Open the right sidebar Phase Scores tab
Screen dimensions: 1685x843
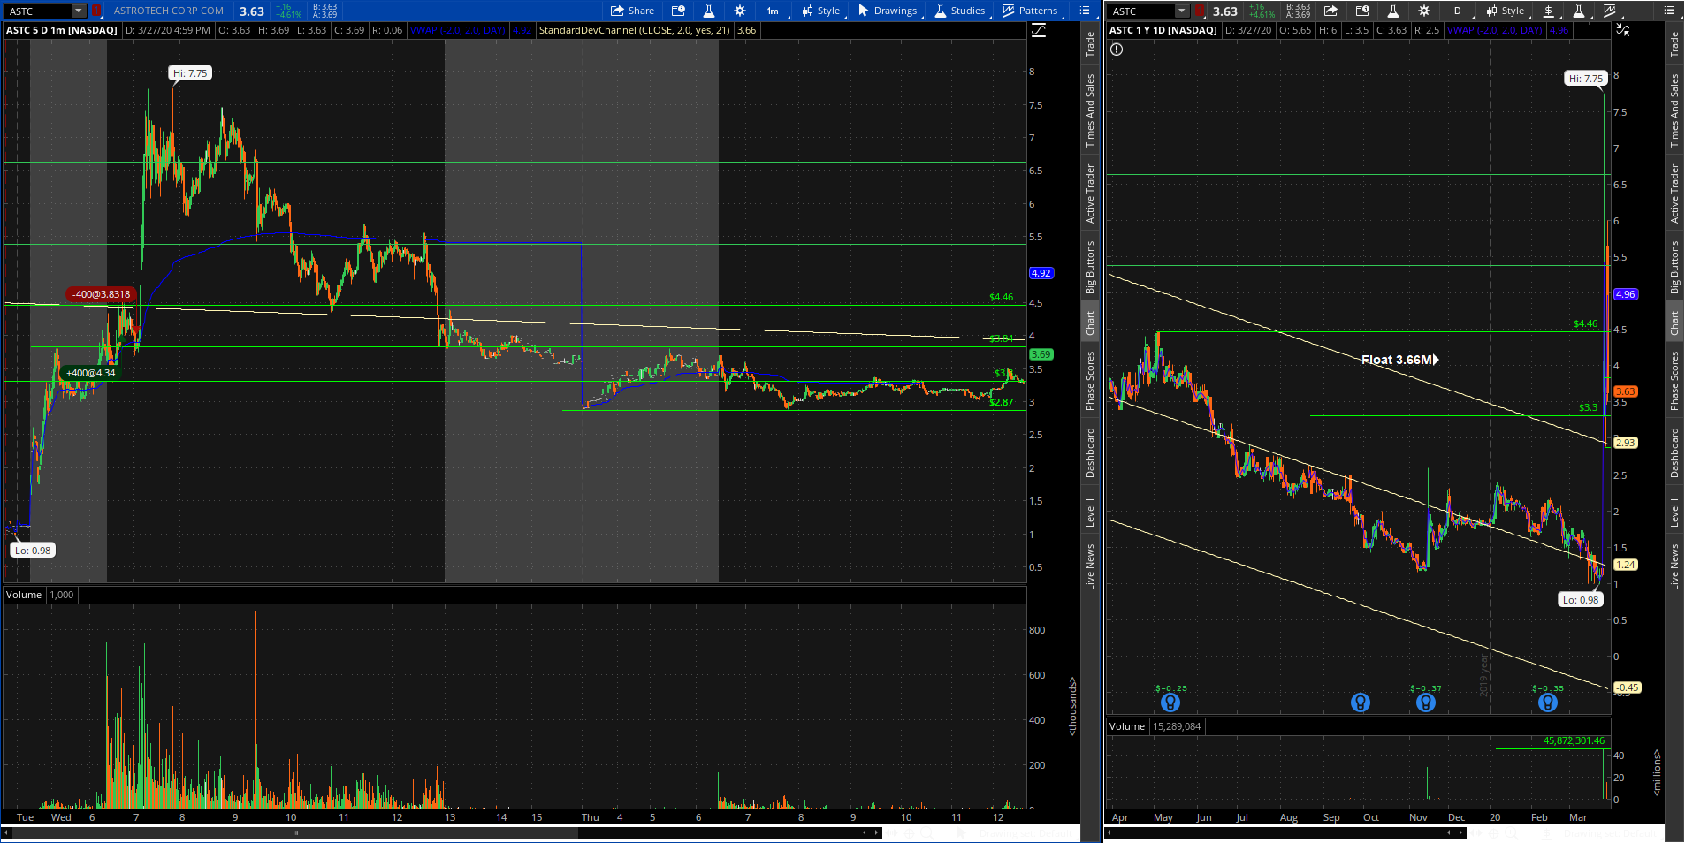click(1674, 381)
